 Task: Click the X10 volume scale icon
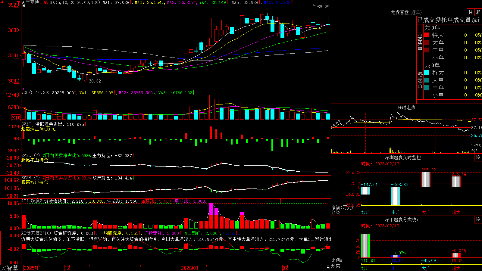pyautogui.click(x=16, y=118)
